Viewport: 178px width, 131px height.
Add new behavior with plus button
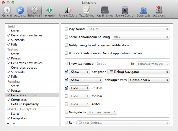point(8,124)
